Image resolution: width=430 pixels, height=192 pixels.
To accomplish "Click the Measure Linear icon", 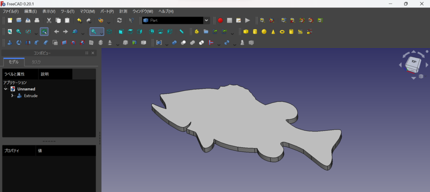I will coord(262,20).
